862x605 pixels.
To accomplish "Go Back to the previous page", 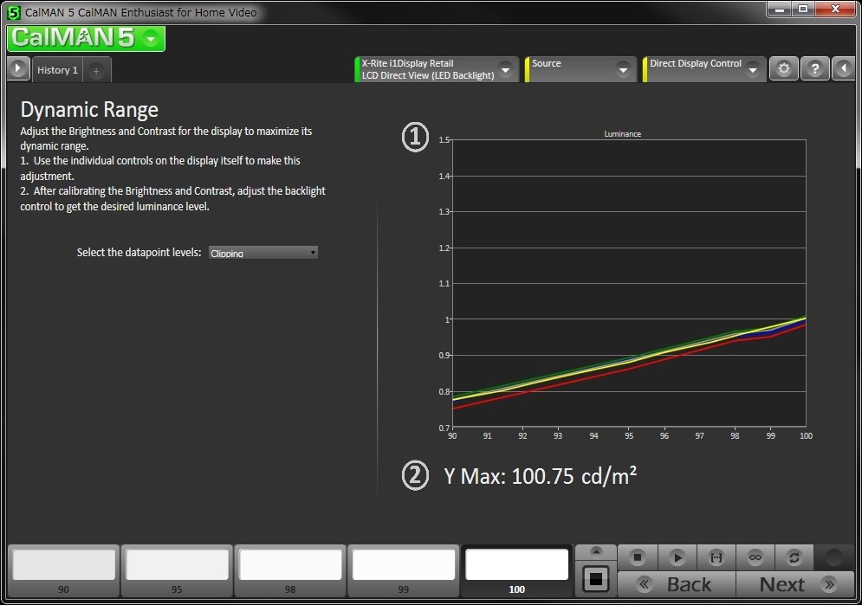I will pos(677,584).
